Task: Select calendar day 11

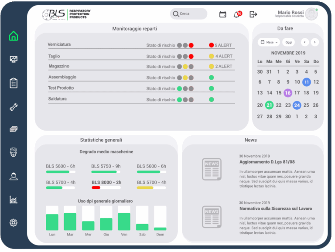Action: point(306,82)
